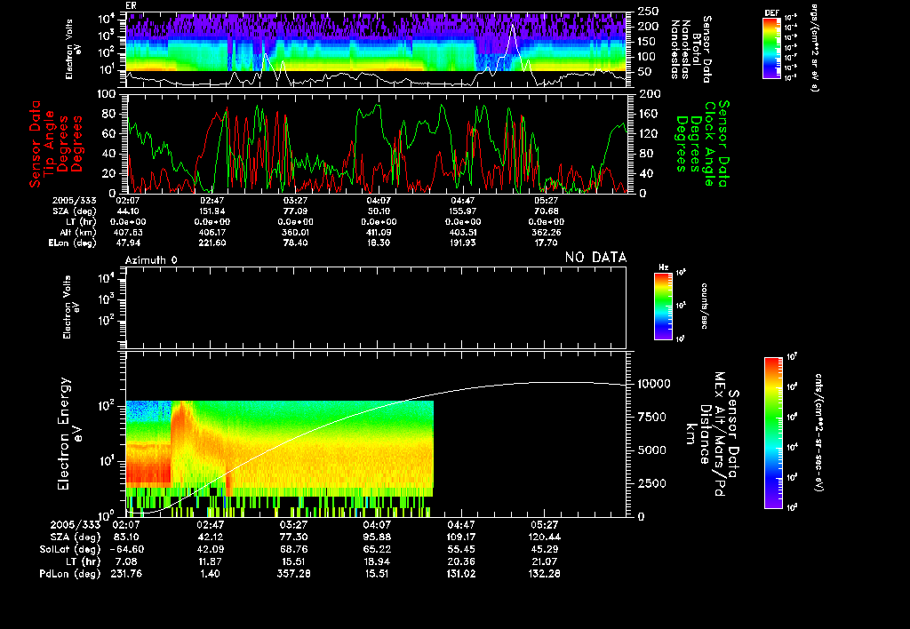This screenshot has width=910, height=629.
Task: Click SZA value 155.97
Action: [x=462, y=211]
